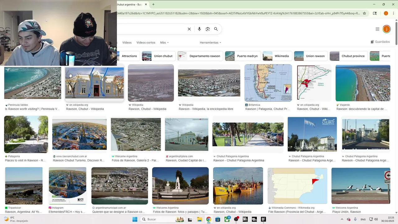The height and width of the screenshot is (224, 398).
Task: Open the Google account avatar
Action: click(x=386, y=29)
